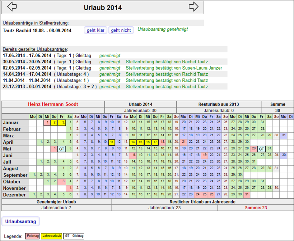Select the GT cell on May 30
The width and height of the screenshot is (294, 241).
tap(261, 149)
